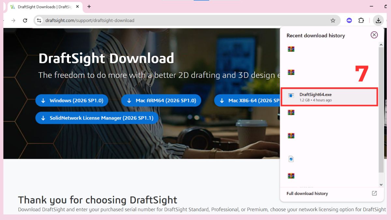Open Full download history external link icon
Viewport: 391px width, 220px height.
[x=374, y=193]
